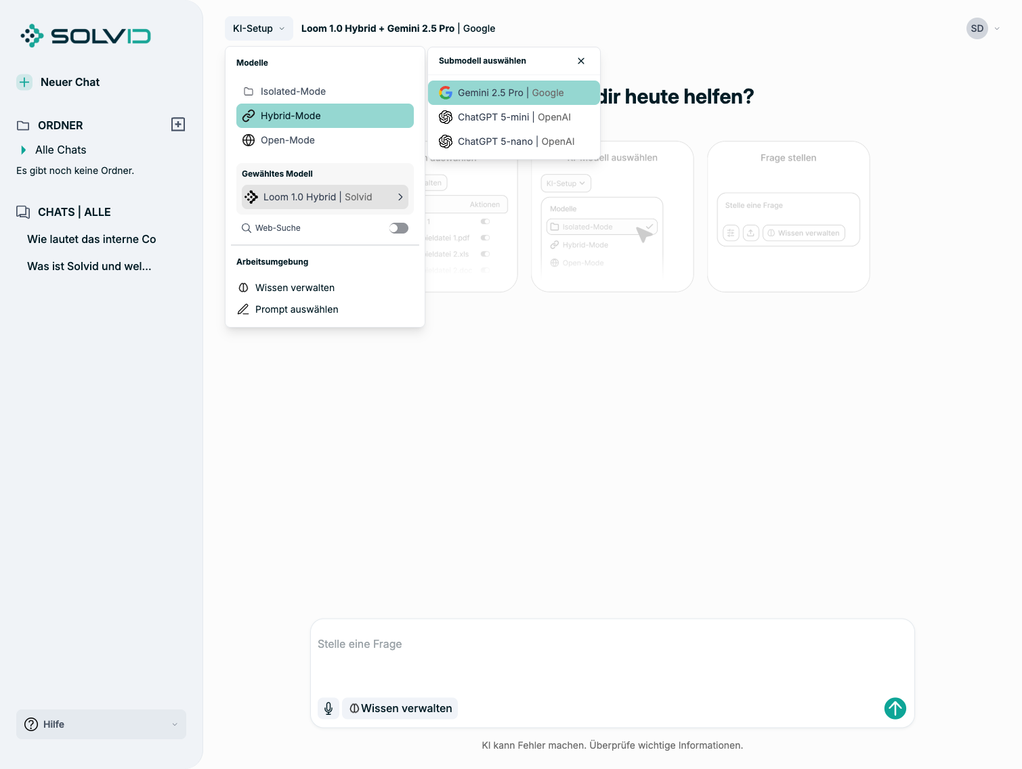The width and height of the screenshot is (1022, 769).
Task: Open the SD user avatar
Action: (977, 28)
